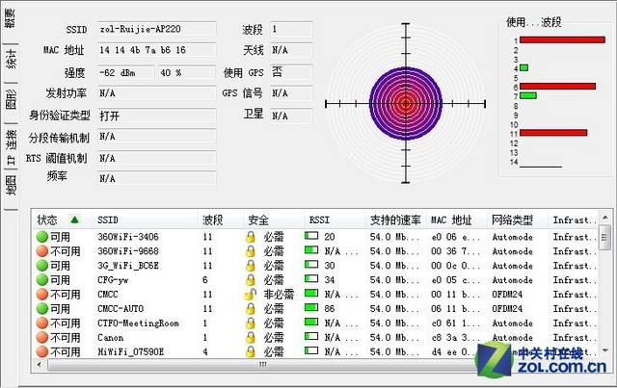Screen dimensions: 617x388
Task: Click signal bar for CFG-yw row
Action: pos(311,278)
